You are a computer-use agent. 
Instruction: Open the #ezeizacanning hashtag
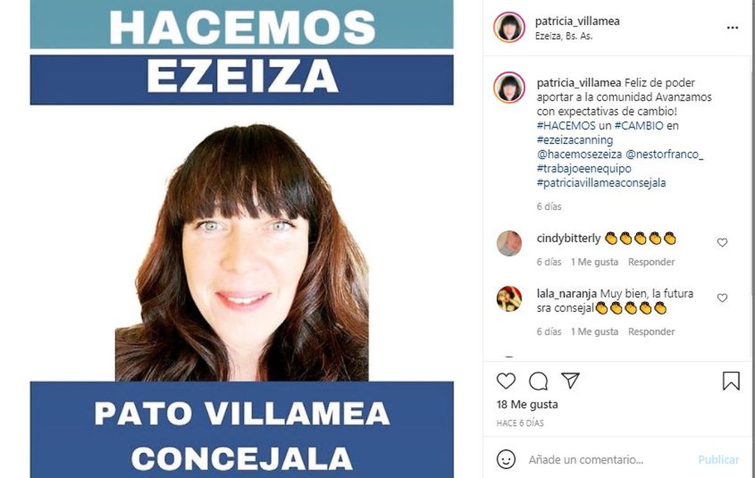coord(574,140)
